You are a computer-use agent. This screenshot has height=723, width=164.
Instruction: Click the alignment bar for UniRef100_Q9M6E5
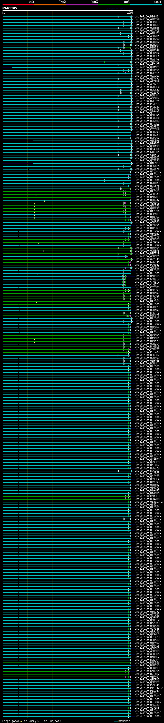pos(72,67)
